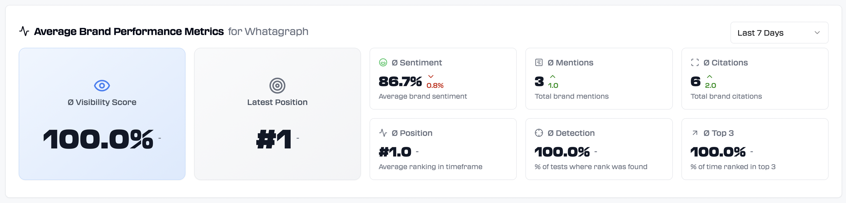Click the pulse icon before the dashboard title
Screen dimensions: 846x203
[x=25, y=31]
